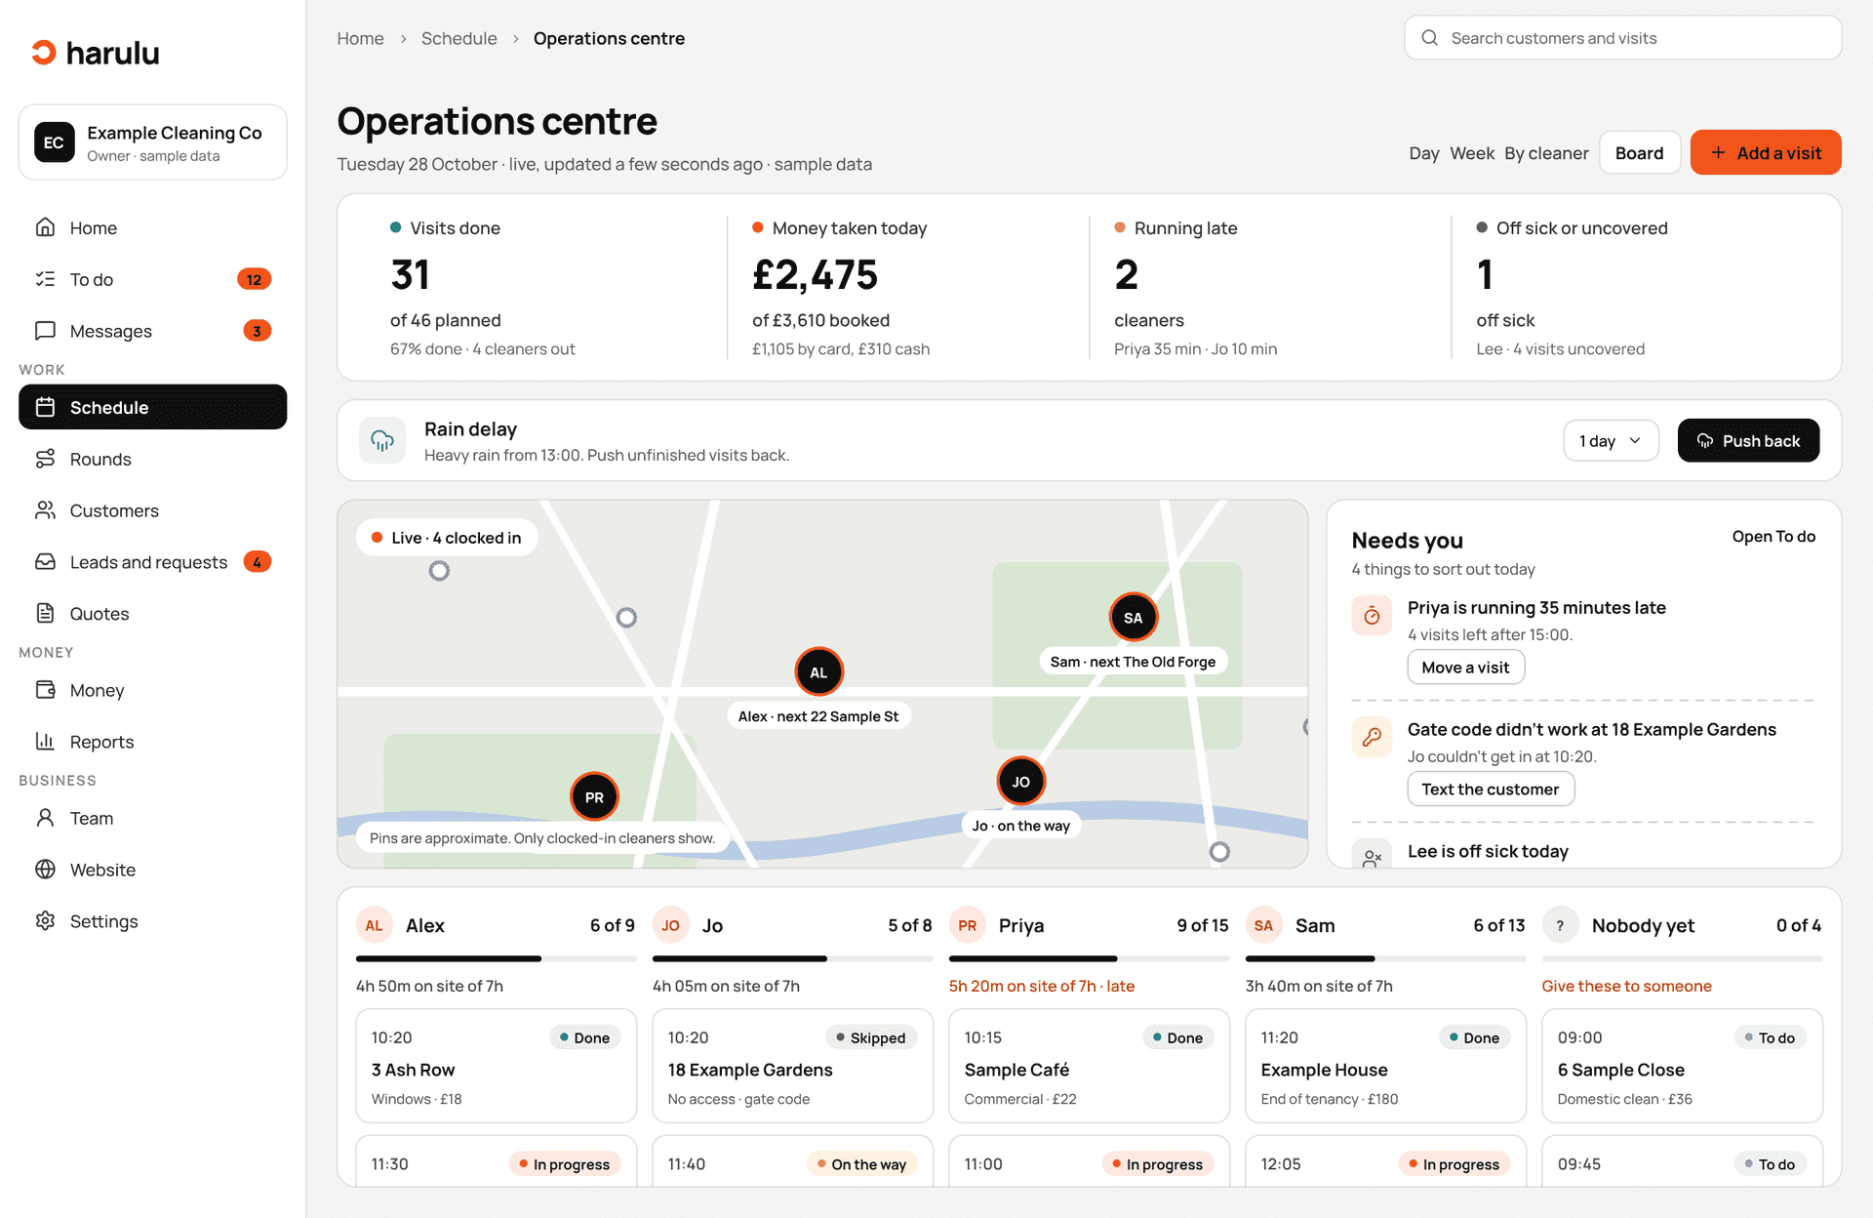This screenshot has width=1873, height=1218.
Task: Focus the Search customers and visits field
Action: pyautogui.click(x=1623, y=38)
